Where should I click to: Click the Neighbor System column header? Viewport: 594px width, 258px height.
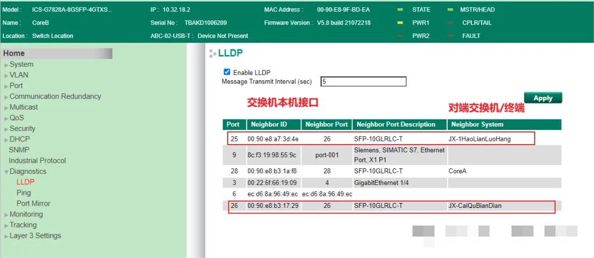pos(504,125)
